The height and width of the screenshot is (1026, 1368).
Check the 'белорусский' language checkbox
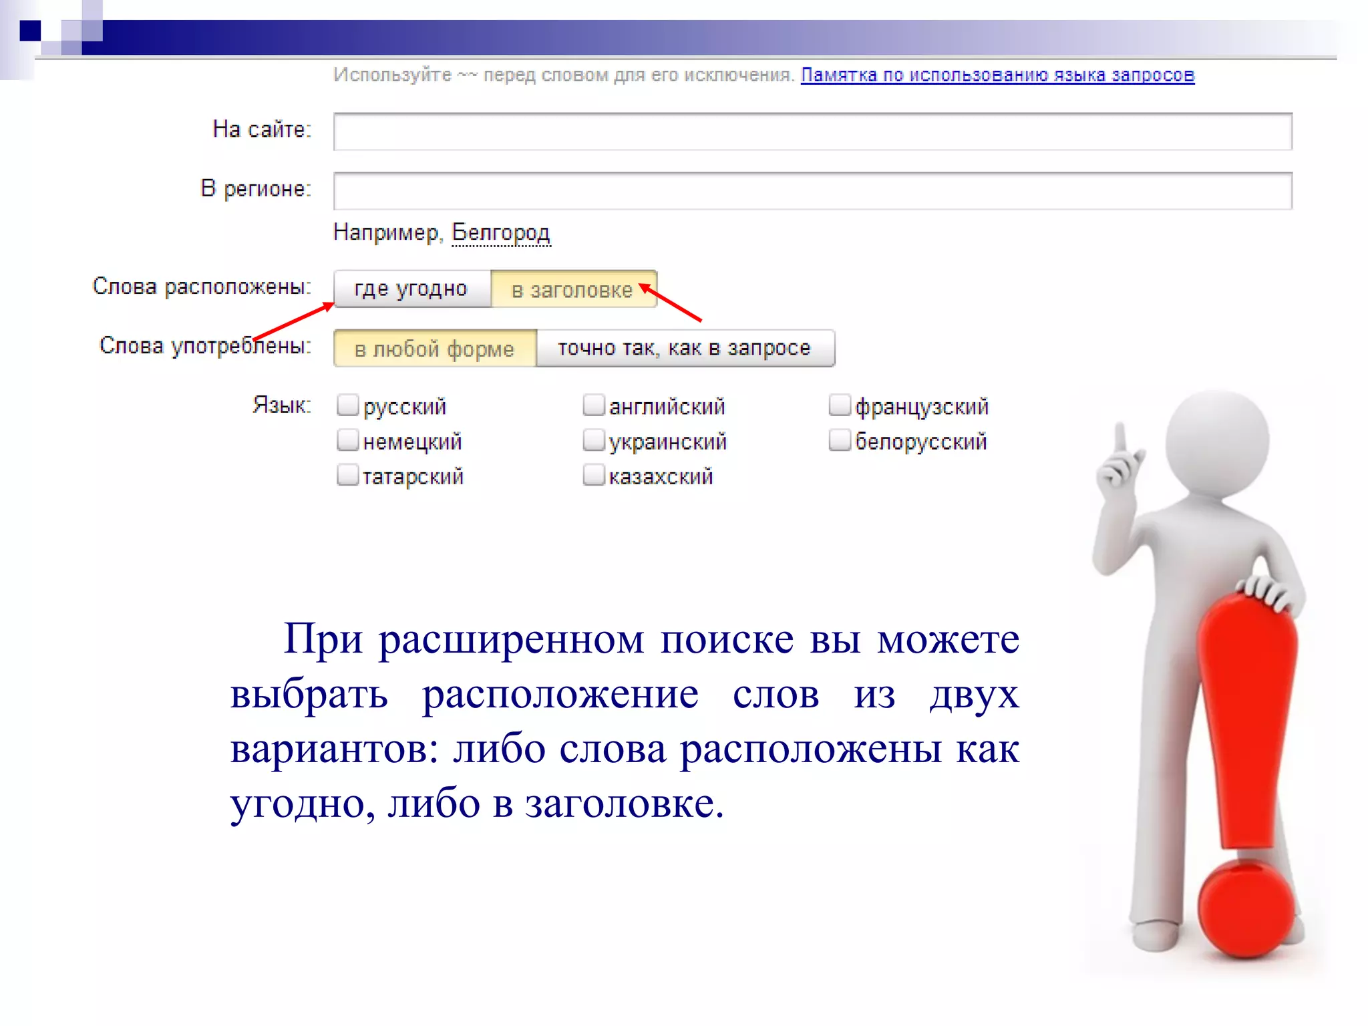tap(840, 440)
